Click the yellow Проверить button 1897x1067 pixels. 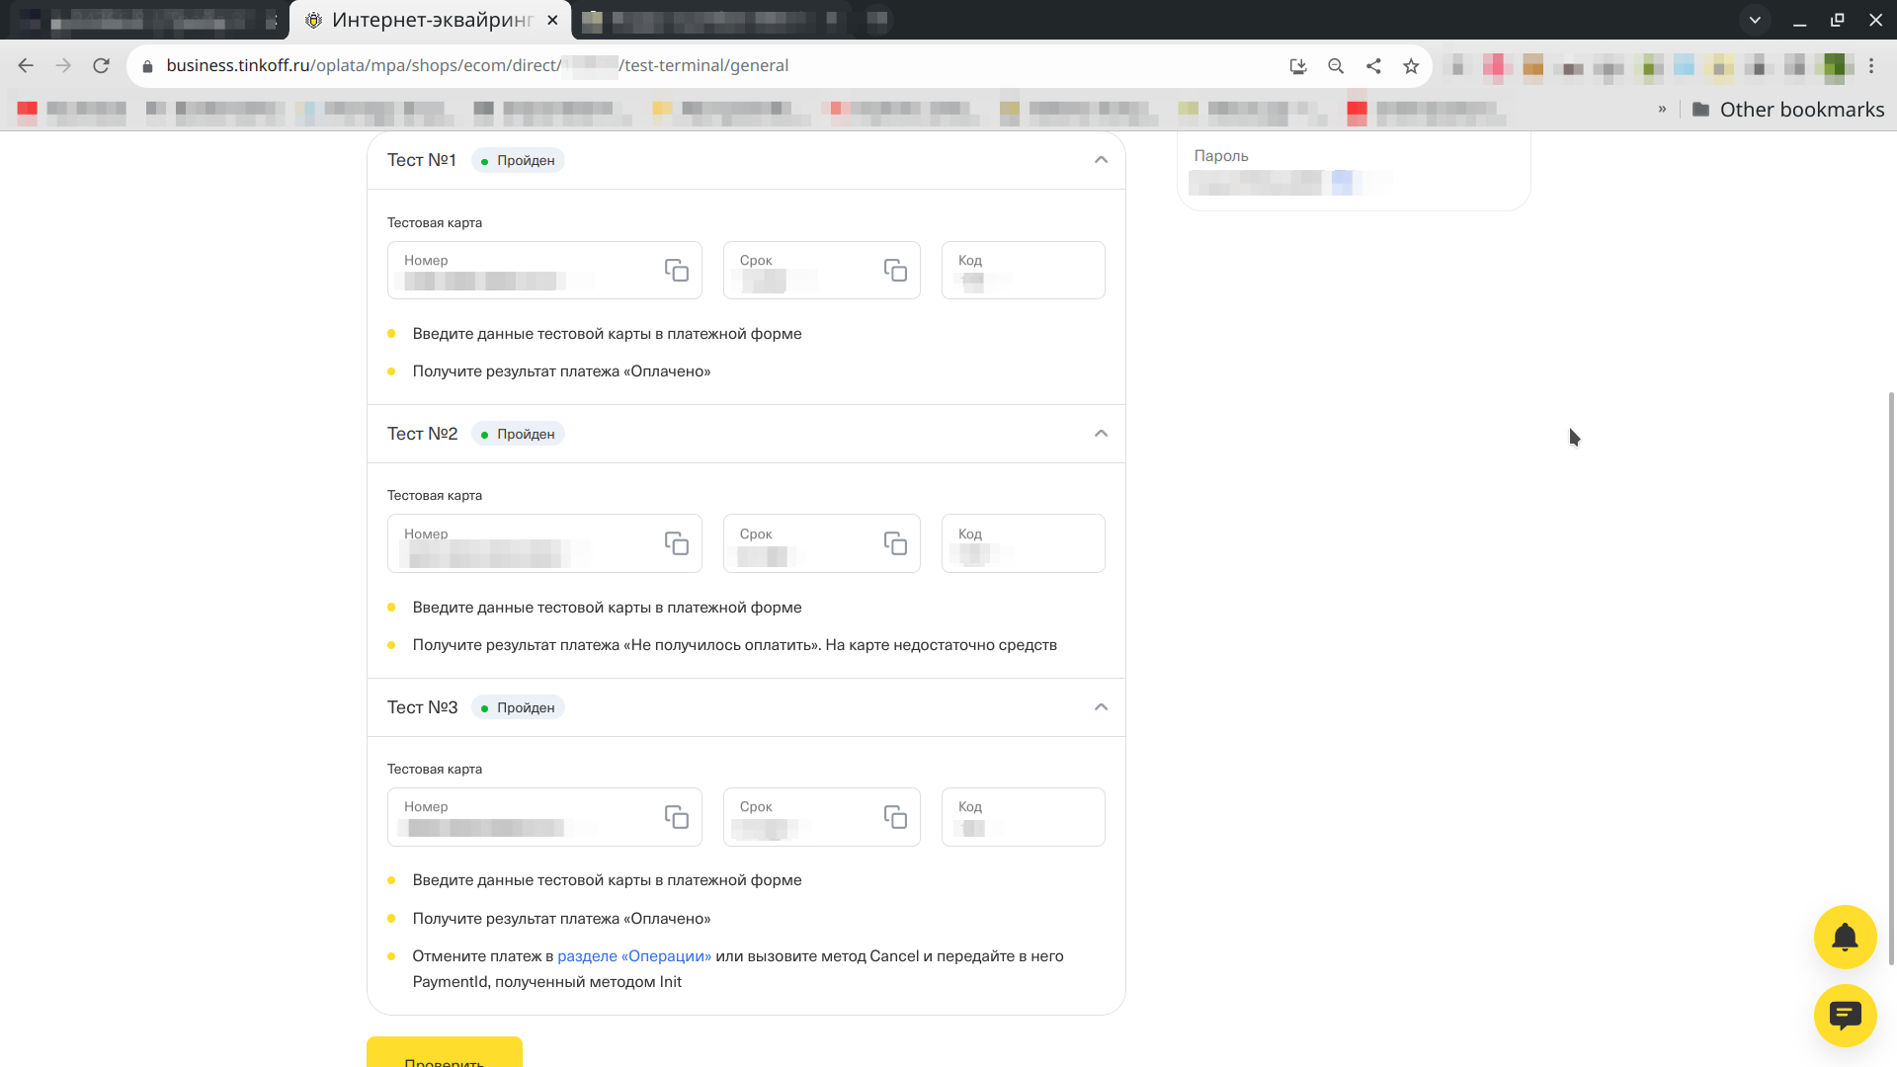tap(445, 1052)
